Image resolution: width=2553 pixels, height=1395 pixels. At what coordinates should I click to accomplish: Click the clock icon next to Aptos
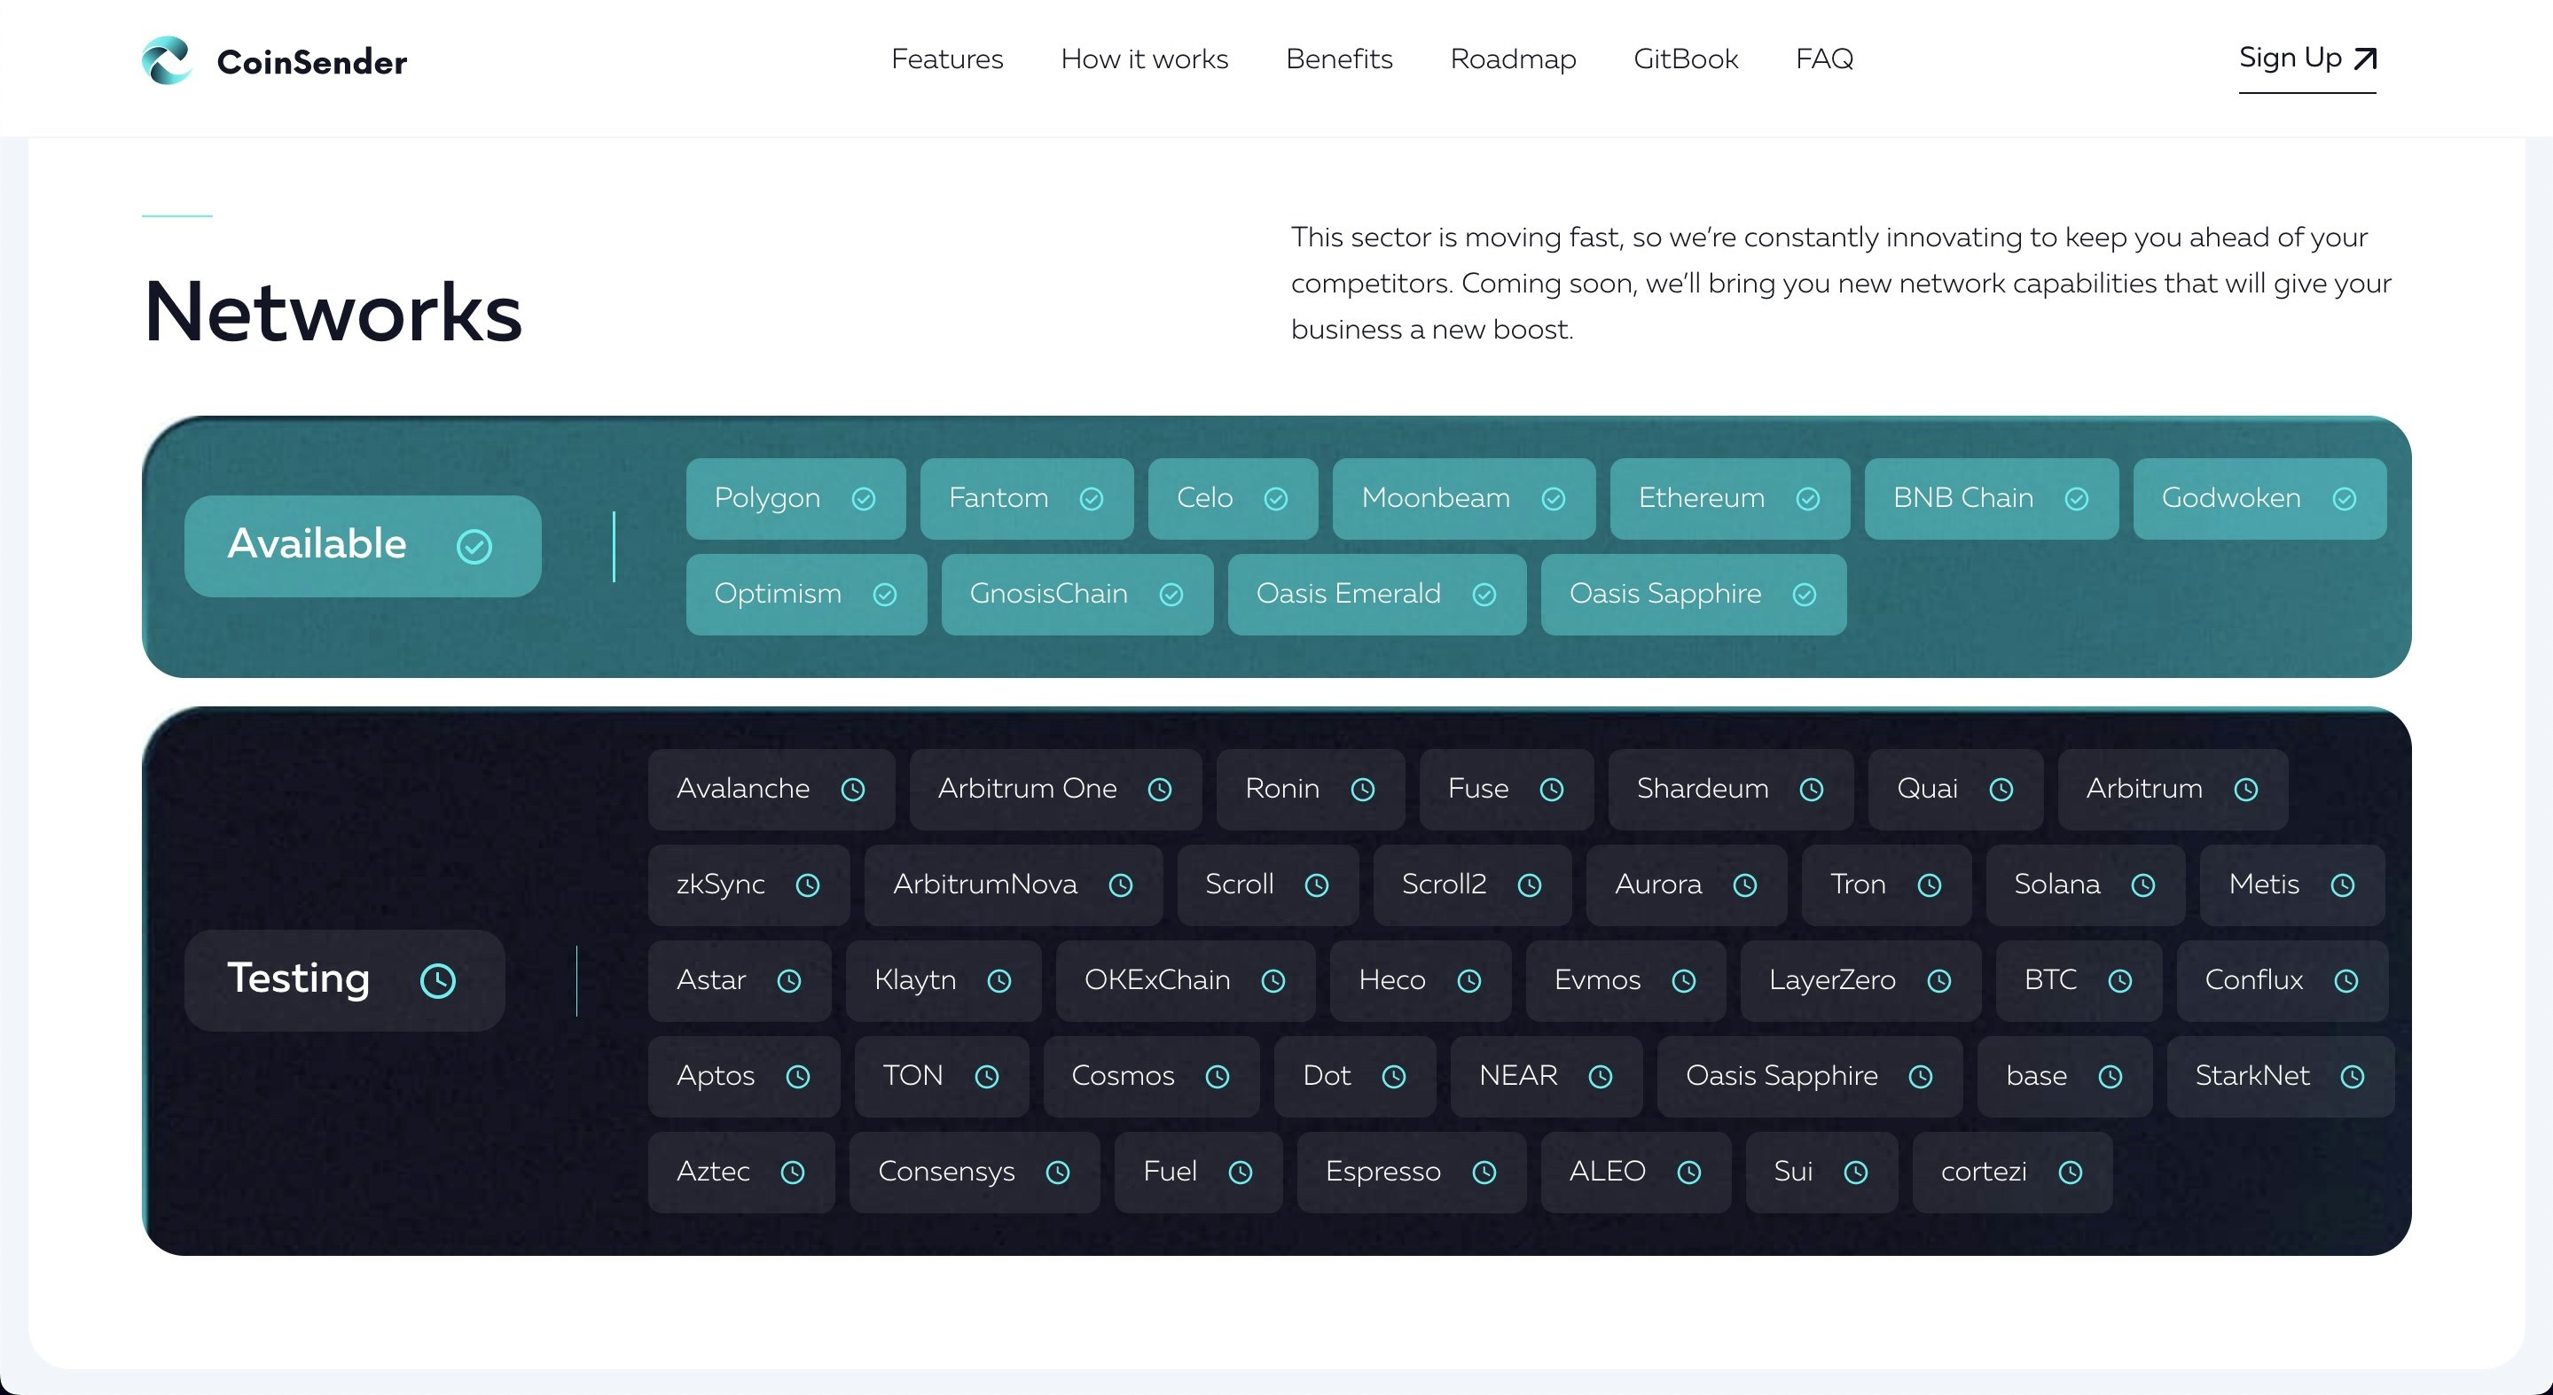coord(798,1077)
